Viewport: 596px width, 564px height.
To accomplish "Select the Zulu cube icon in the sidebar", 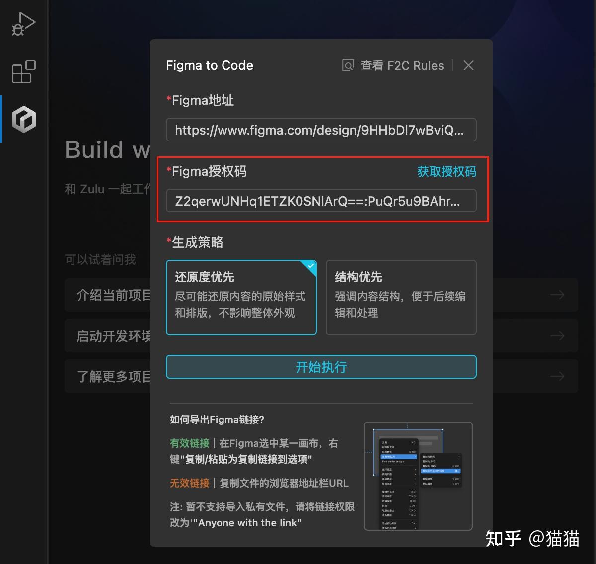I will tap(23, 119).
